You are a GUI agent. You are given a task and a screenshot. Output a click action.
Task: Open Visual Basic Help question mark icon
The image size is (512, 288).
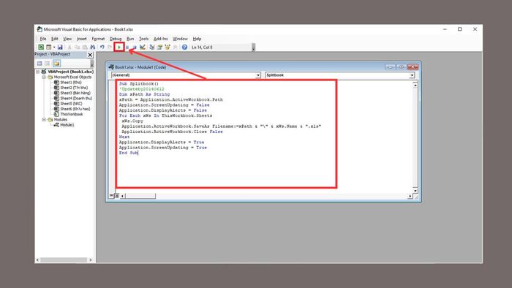pyautogui.click(x=185, y=48)
